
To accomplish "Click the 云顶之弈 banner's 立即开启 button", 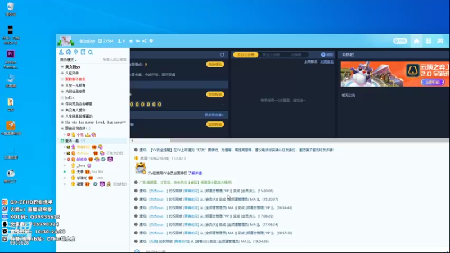I will tap(433, 82).
